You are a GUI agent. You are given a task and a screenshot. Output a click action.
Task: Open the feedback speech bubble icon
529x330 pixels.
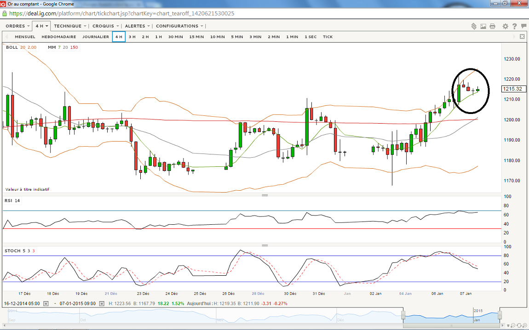point(523,26)
